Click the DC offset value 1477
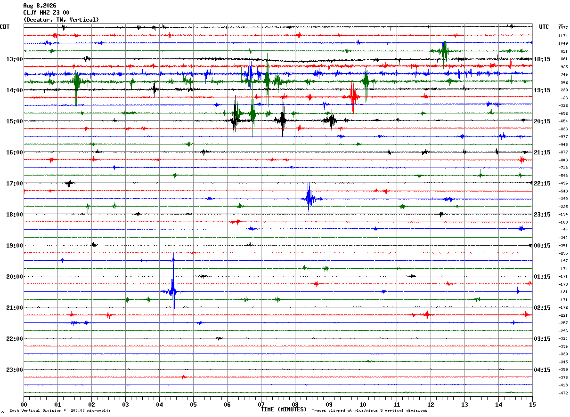Viewport: 570px width, 417px height. (563, 28)
